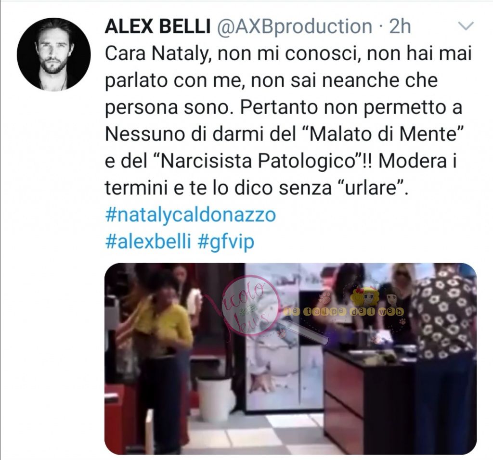Open the #alexbelli hashtag

pos(148,242)
